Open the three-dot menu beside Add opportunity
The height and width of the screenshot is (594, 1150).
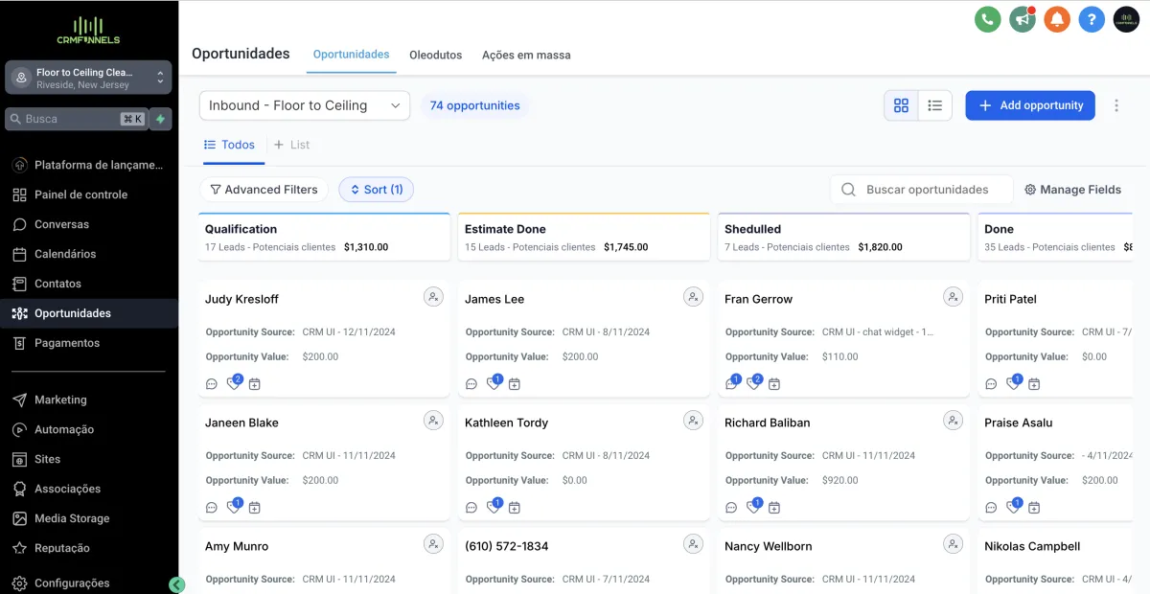pos(1116,105)
